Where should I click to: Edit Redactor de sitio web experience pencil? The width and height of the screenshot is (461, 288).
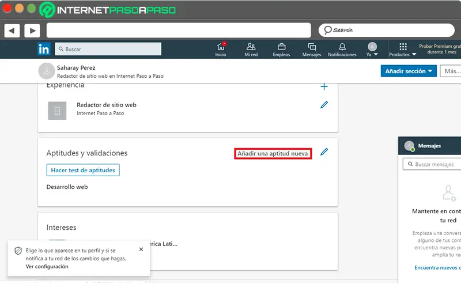tap(324, 105)
